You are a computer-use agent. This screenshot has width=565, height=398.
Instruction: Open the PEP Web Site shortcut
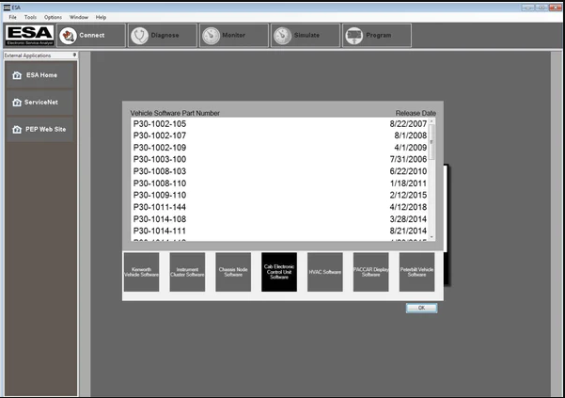point(38,128)
